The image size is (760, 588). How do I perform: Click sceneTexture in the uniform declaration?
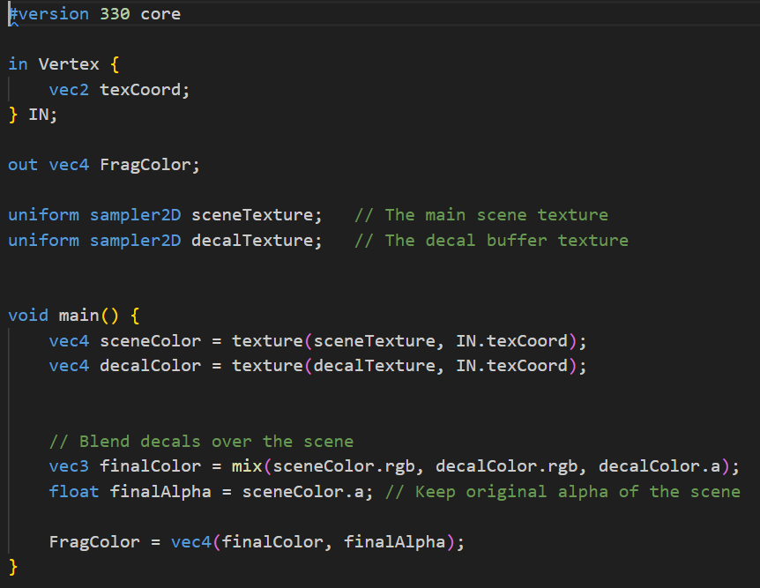click(250, 215)
